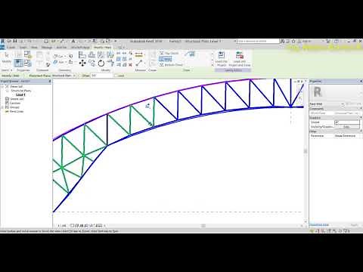Click the Join geometry tool

(60, 62)
